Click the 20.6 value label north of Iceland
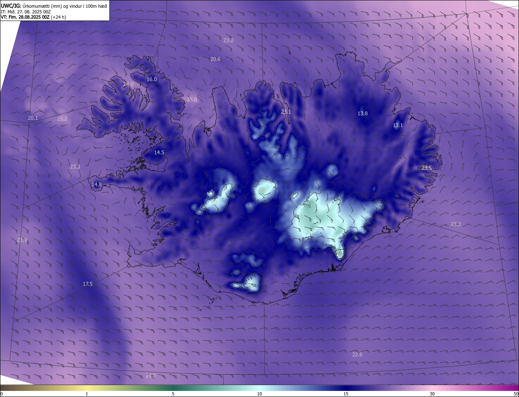 [215, 59]
